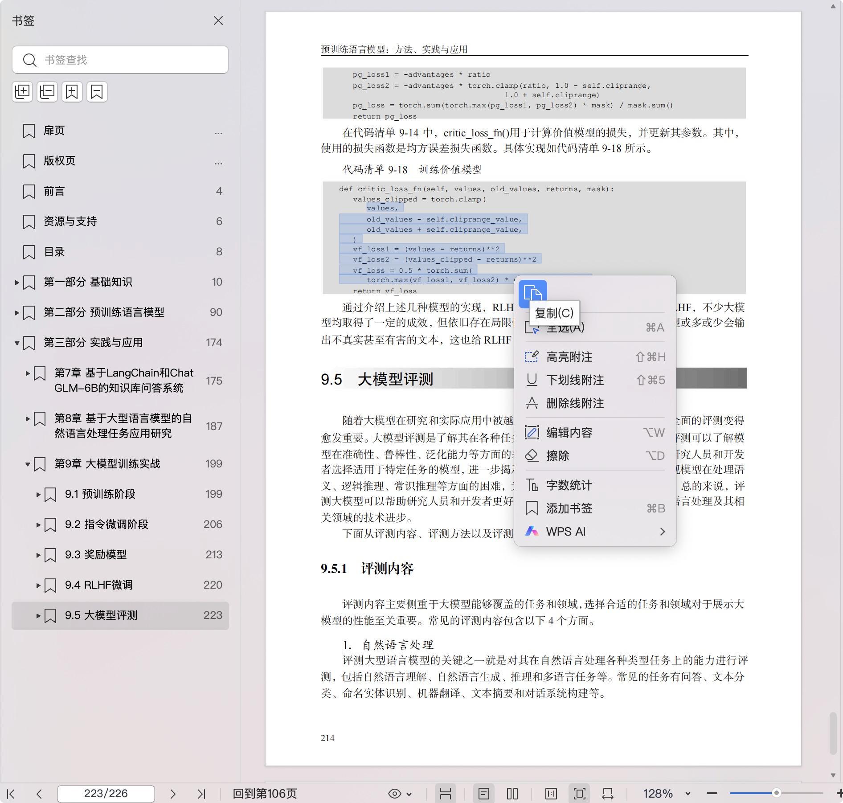Image resolution: width=843 pixels, height=803 pixels.
Task: Open the 128% zoom level dropdown
Action: tap(687, 794)
